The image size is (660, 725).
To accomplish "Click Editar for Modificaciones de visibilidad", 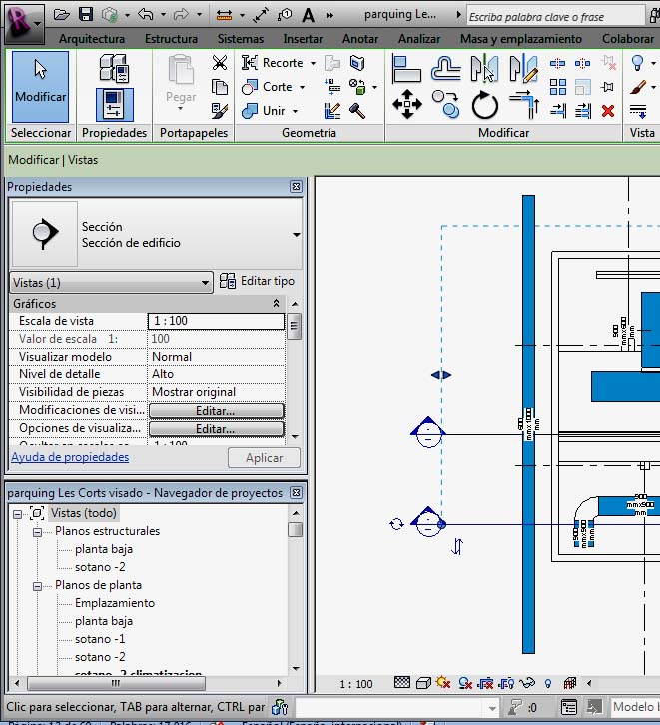I will 216,411.
